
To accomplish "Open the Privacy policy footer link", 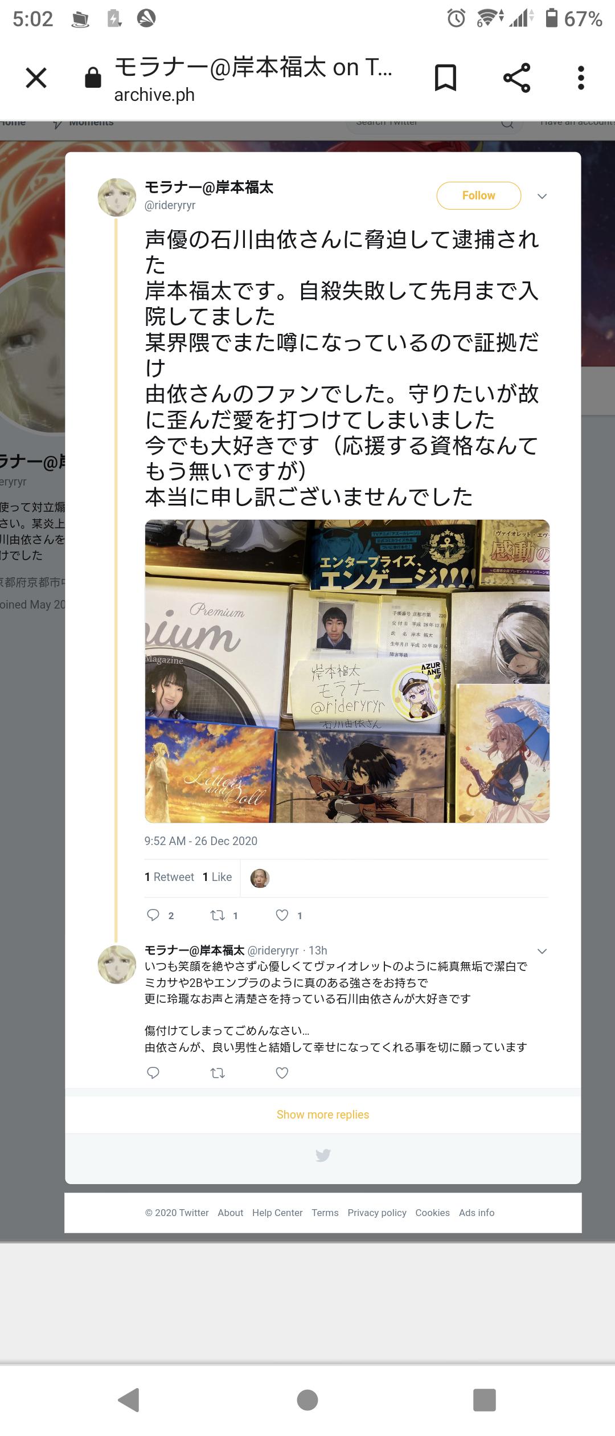I will (x=377, y=1213).
